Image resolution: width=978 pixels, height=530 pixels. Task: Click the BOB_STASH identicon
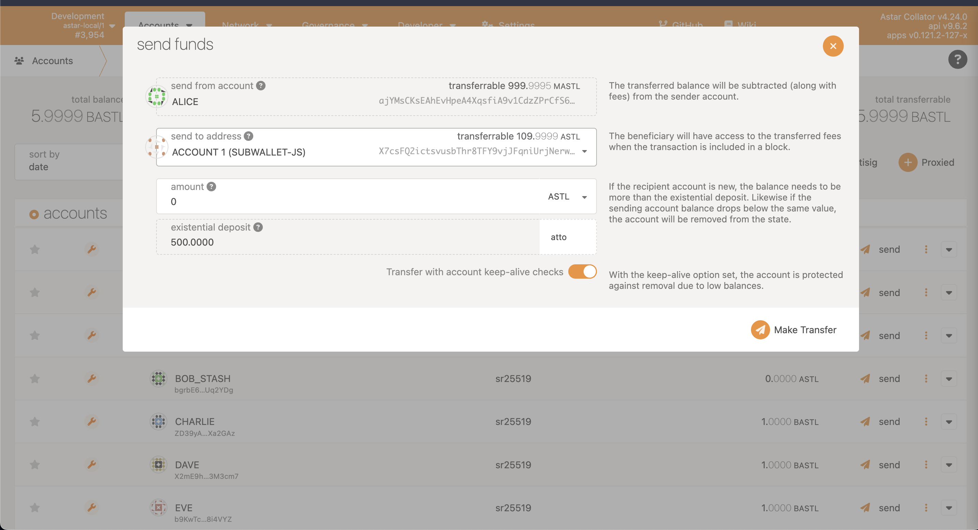(x=158, y=379)
